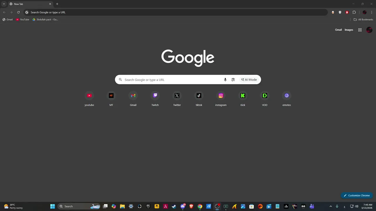376x211 pixels.
Task: Open the Gmail bookmark
Action: 8,20
